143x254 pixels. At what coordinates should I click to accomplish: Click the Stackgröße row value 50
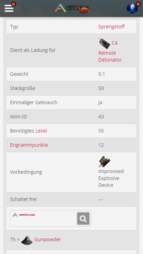point(101,88)
